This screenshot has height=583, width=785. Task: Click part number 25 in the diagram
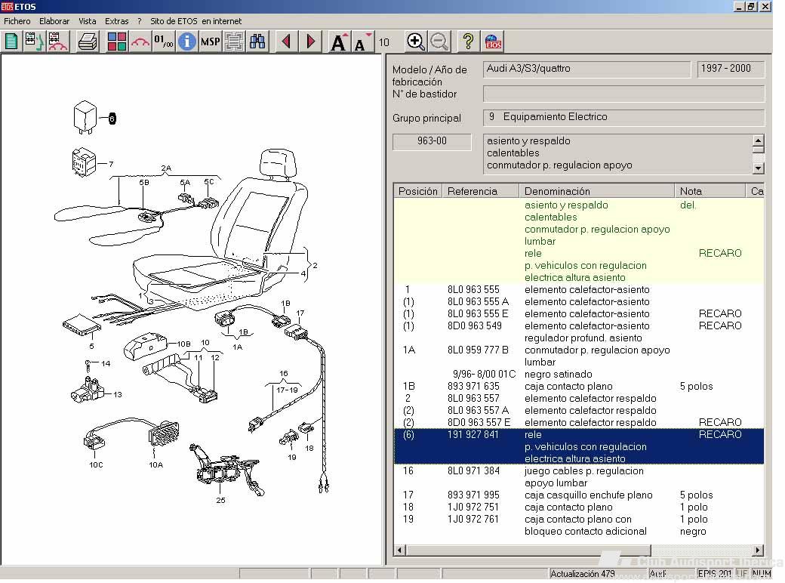[x=220, y=500]
